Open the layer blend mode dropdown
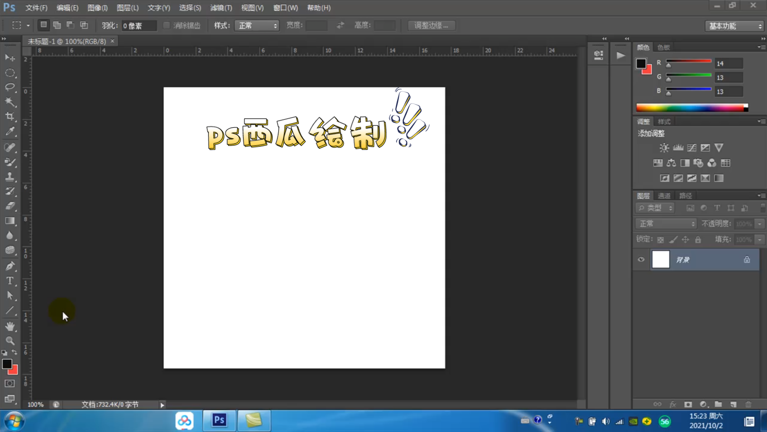 [666, 224]
